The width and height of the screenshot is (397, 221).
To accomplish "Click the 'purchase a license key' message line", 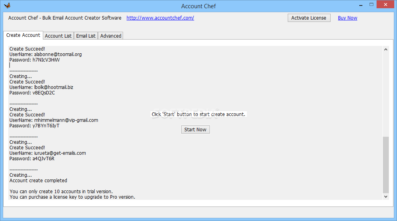I will [x=72, y=197].
